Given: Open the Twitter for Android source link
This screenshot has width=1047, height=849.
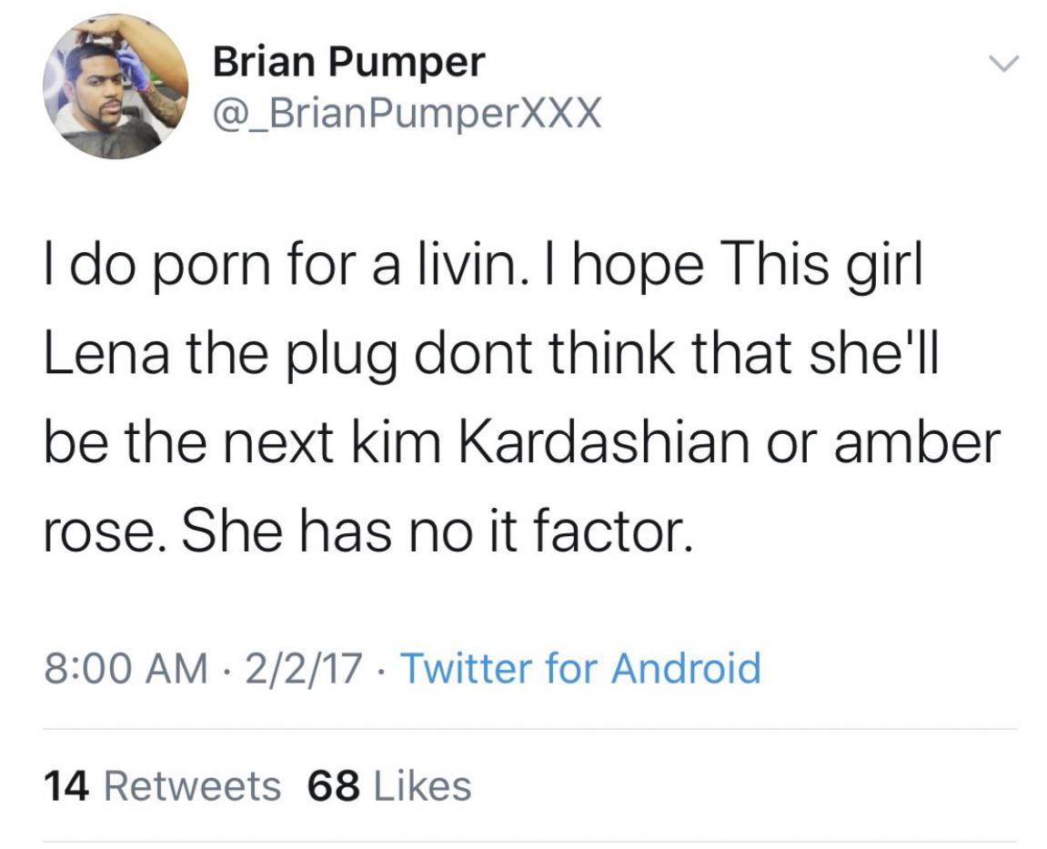Looking at the screenshot, I should coord(579,669).
